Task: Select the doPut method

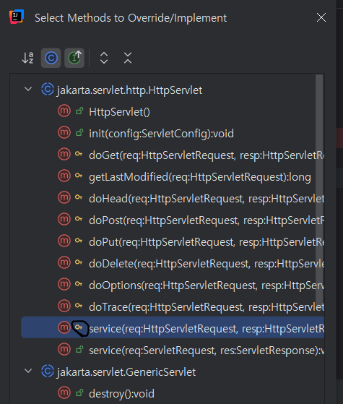Action: tap(167, 241)
